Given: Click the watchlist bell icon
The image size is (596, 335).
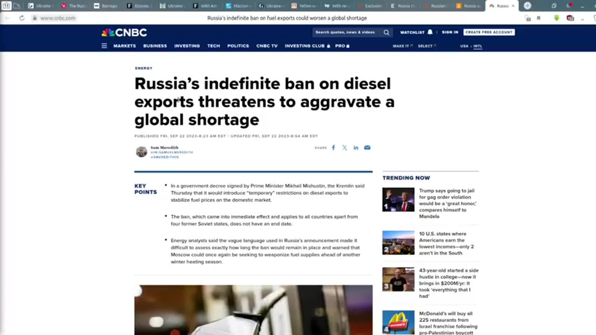Looking at the screenshot, I should 430,32.
